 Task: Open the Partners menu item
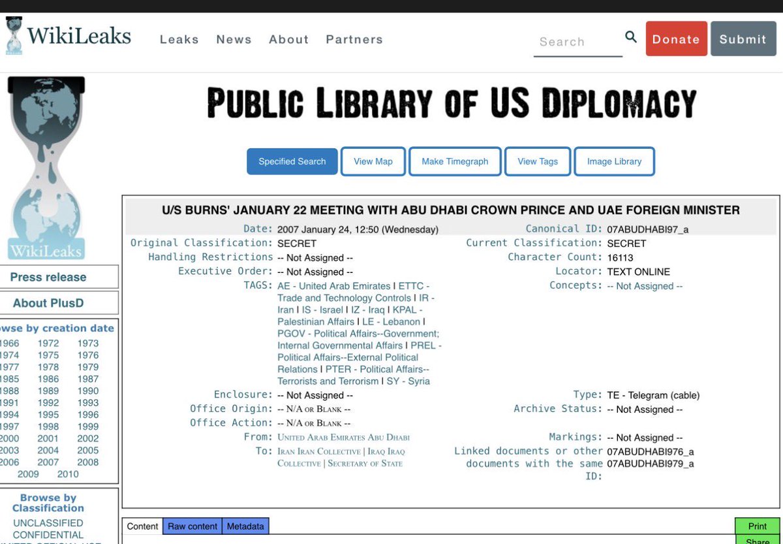[x=354, y=39]
